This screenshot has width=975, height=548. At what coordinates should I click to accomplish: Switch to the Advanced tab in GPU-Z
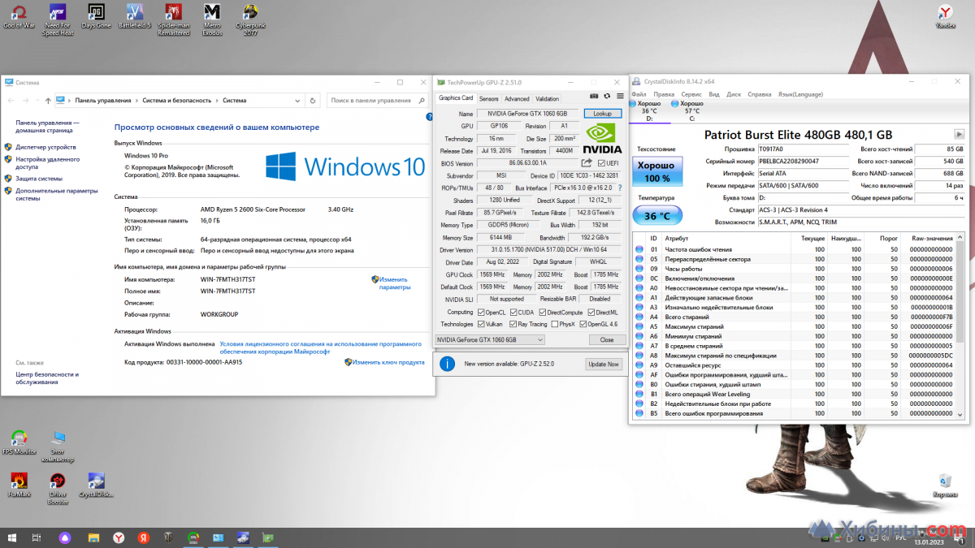[517, 98]
